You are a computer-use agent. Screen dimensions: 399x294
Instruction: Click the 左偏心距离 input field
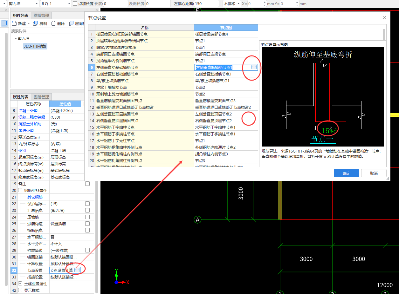[x=206, y=4]
